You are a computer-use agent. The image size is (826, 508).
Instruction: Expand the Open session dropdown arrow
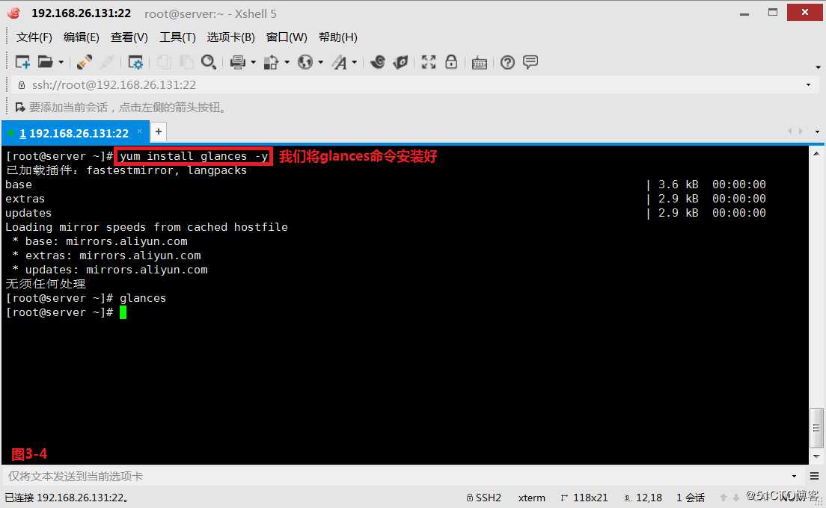(x=61, y=63)
